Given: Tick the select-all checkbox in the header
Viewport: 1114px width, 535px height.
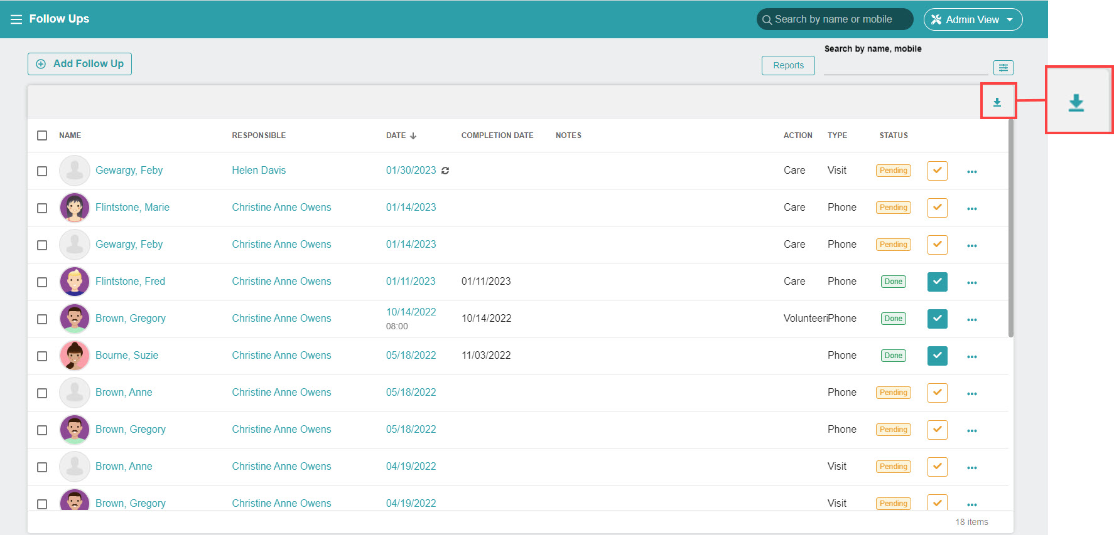Looking at the screenshot, I should click(42, 135).
